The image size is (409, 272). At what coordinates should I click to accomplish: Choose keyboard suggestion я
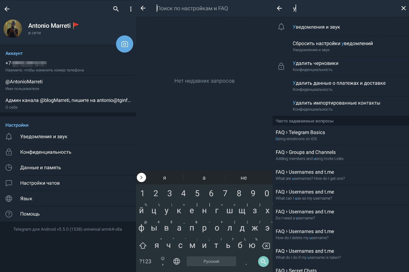click(x=165, y=178)
